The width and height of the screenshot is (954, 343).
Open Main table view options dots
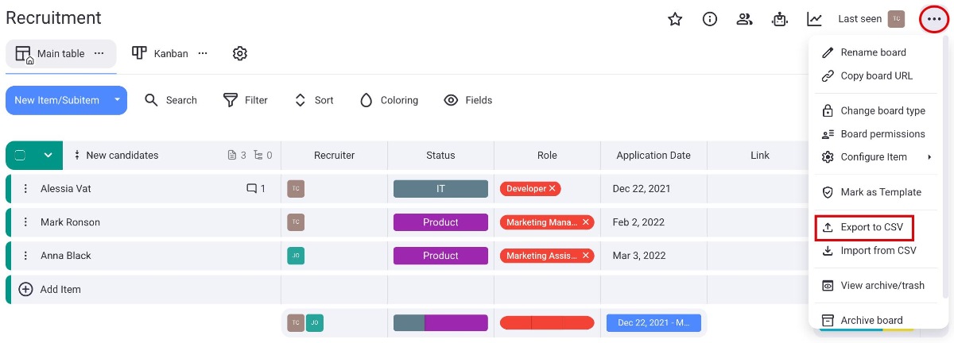coord(99,53)
